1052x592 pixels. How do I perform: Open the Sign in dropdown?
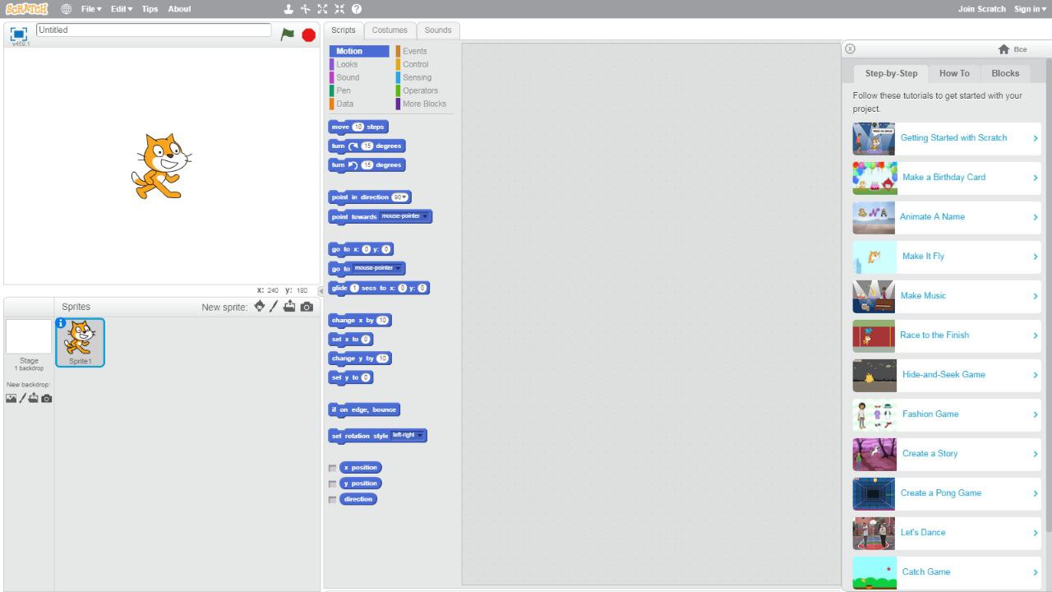click(1030, 9)
